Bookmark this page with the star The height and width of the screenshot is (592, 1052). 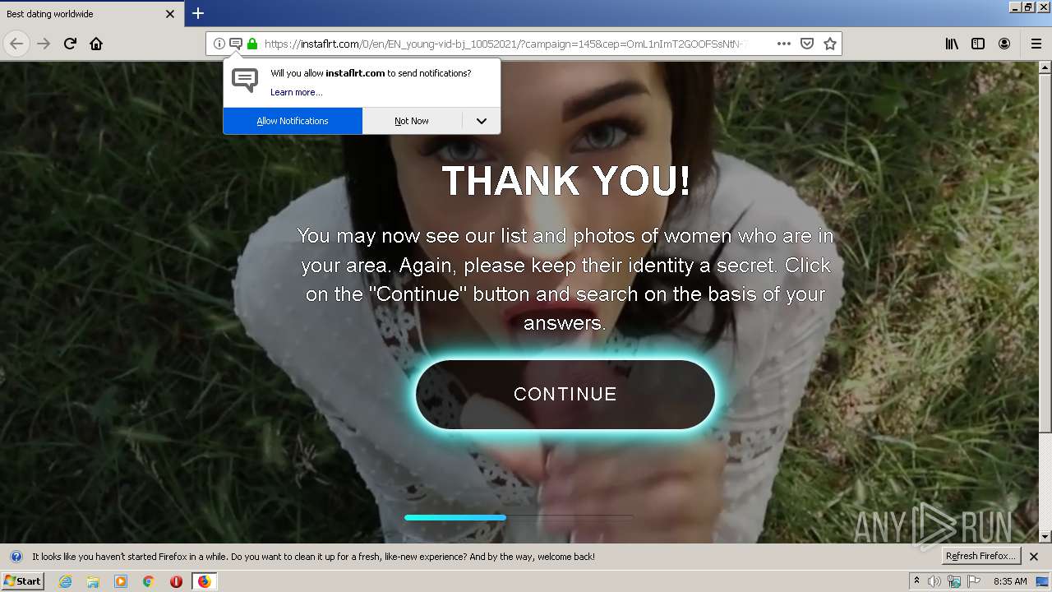pos(830,44)
